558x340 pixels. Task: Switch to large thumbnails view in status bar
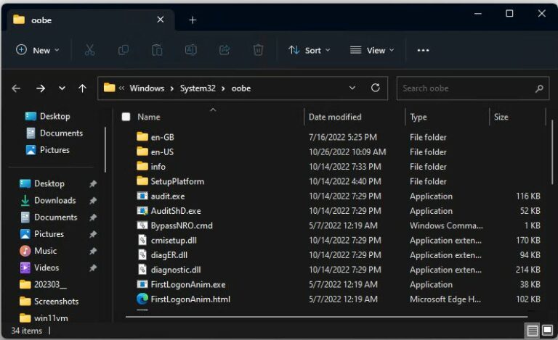(x=546, y=331)
